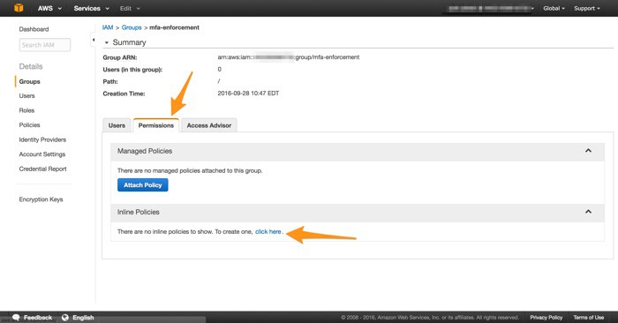The image size is (618, 323).
Task: Select Users in the sidebar
Action: click(x=26, y=95)
